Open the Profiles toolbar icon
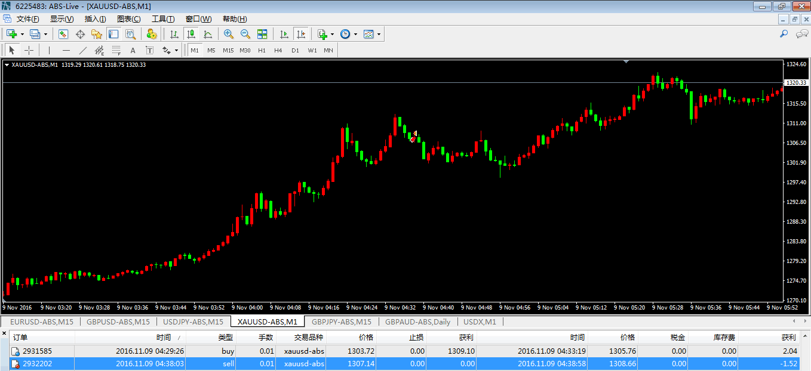811x371 pixels. (35, 34)
